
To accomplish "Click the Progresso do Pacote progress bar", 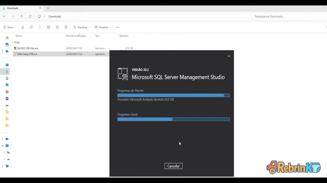I will click(x=173, y=95).
